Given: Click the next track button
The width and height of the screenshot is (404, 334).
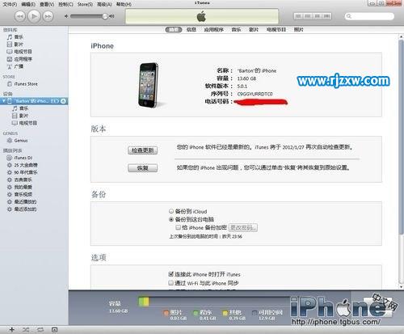Looking at the screenshot, I should click(x=48, y=16).
